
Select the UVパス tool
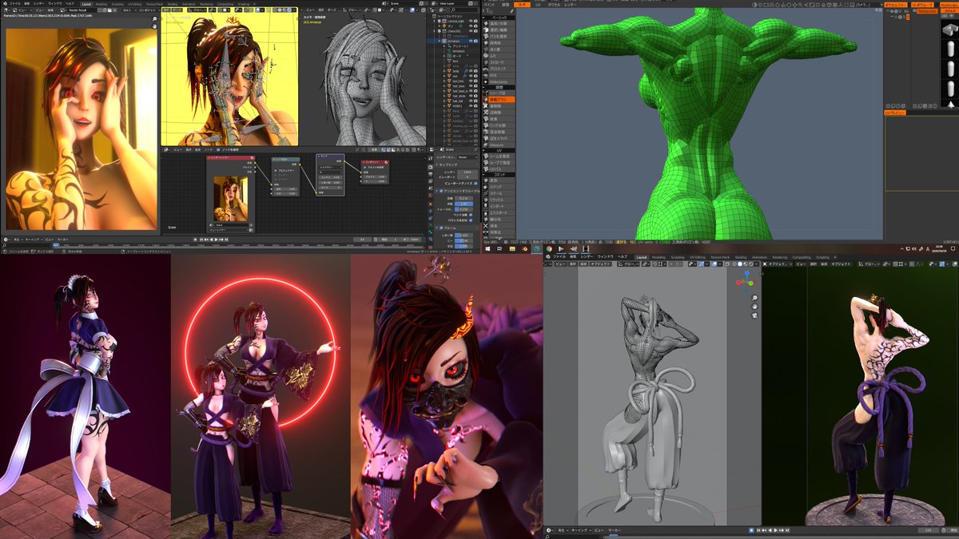498,168
